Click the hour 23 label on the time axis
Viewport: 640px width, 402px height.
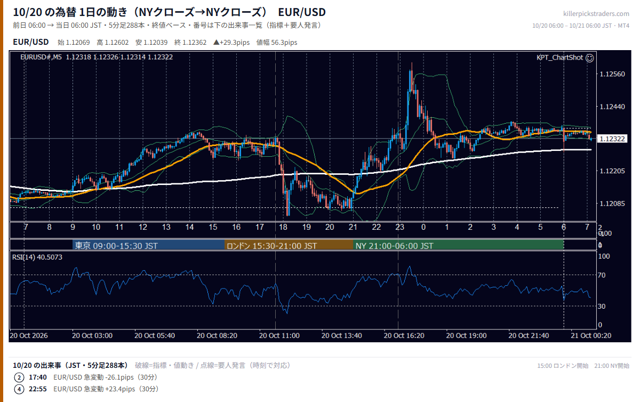point(399,227)
